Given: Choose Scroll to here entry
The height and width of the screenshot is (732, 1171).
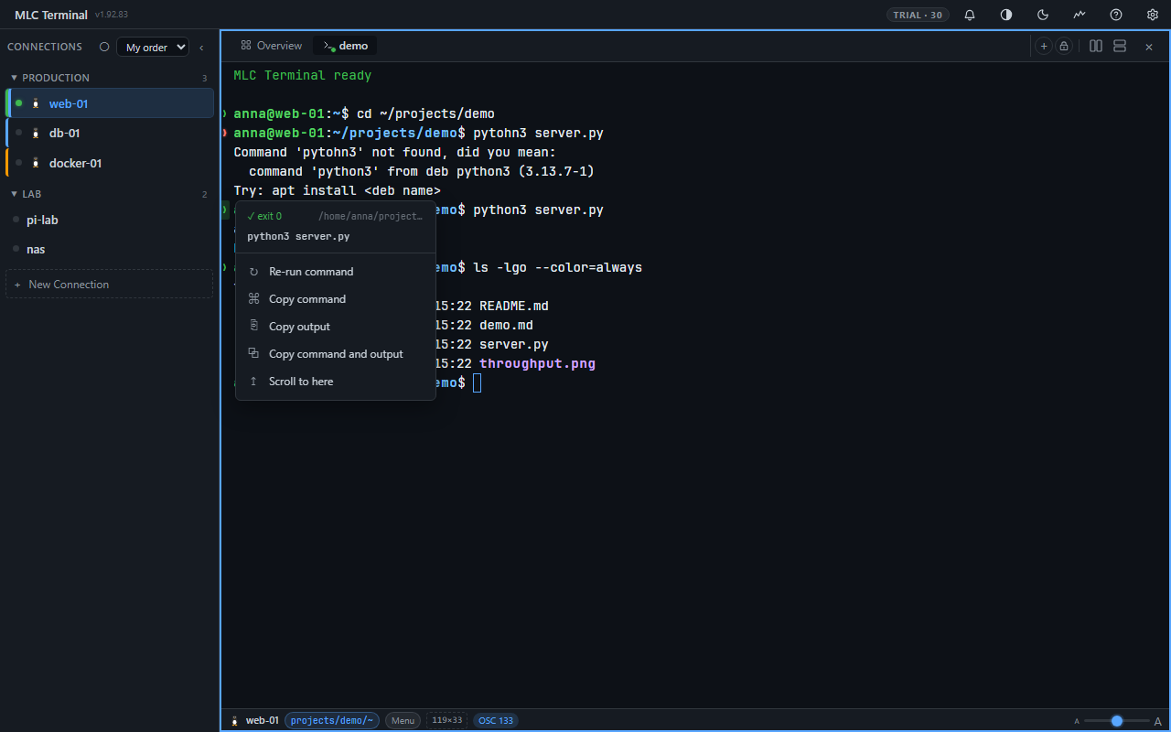Looking at the screenshot, I should tap(336, 382).
